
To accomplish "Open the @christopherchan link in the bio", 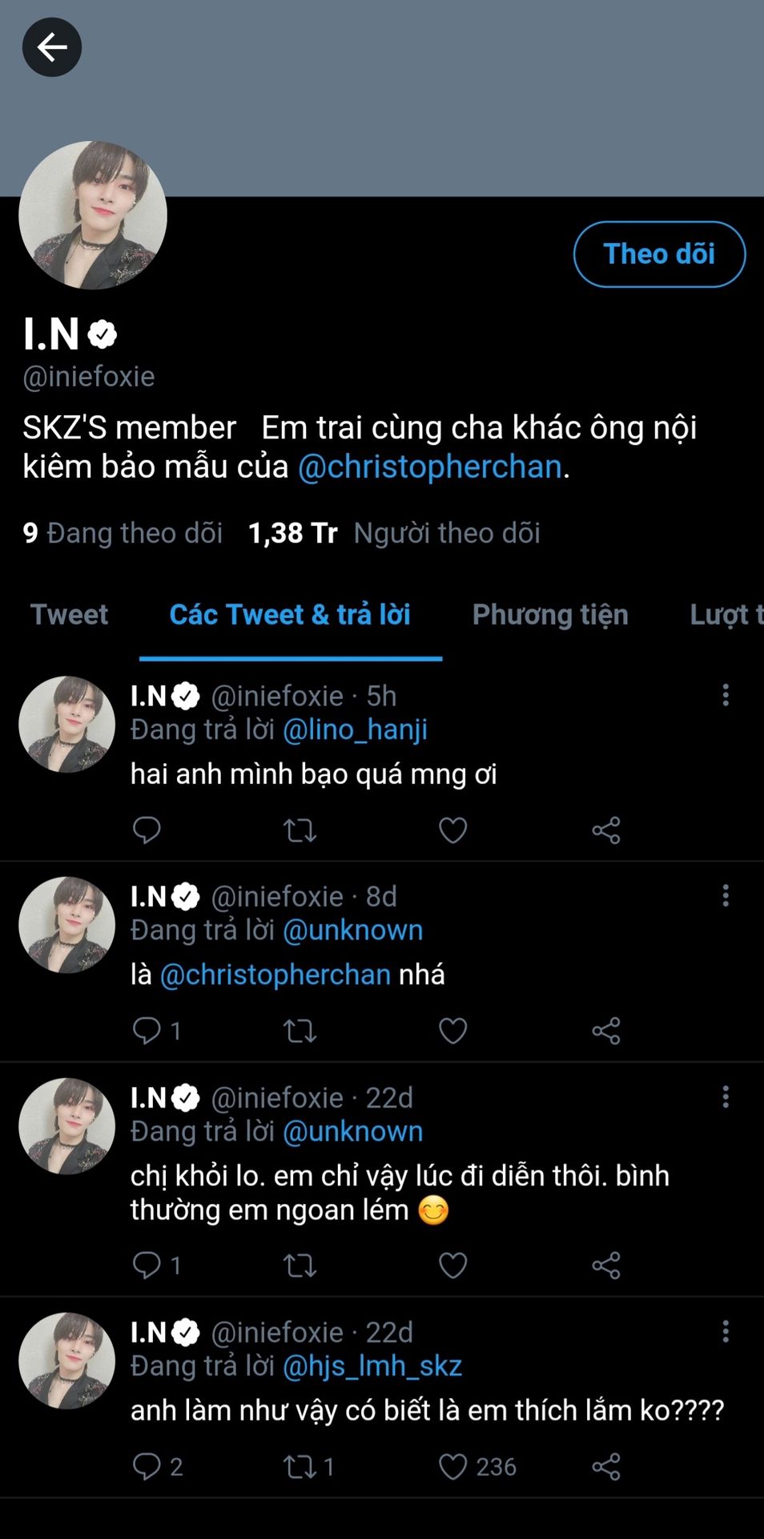I will [x=430, y=467].
